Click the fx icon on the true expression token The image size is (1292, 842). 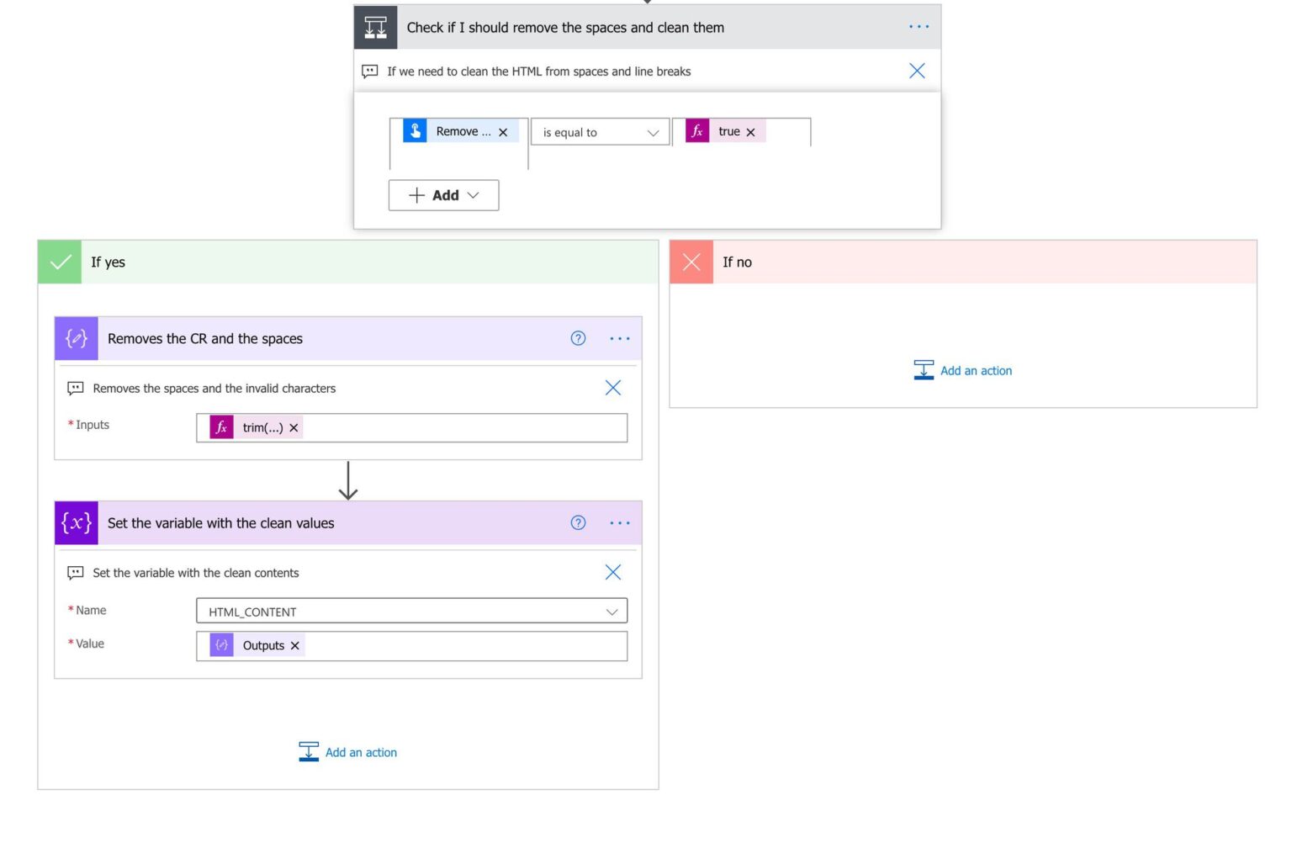[696, 131]
